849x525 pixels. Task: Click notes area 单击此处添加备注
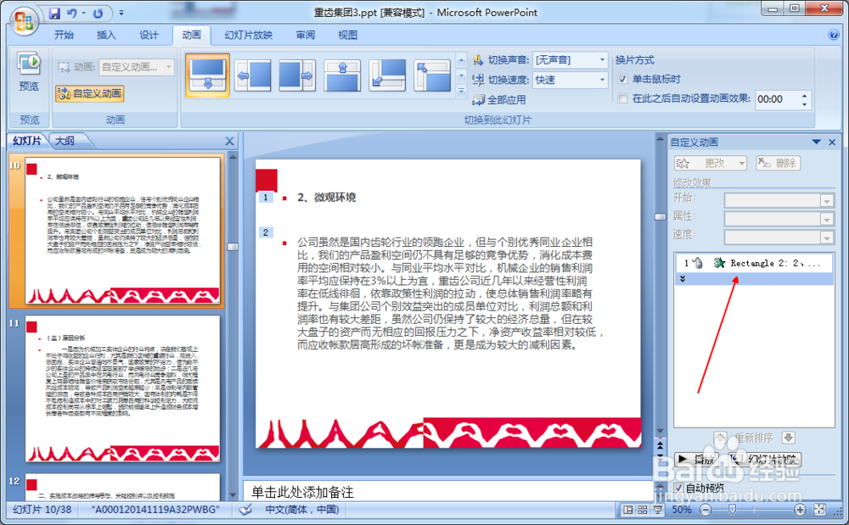pyautogui.click(x=303, y=492)
